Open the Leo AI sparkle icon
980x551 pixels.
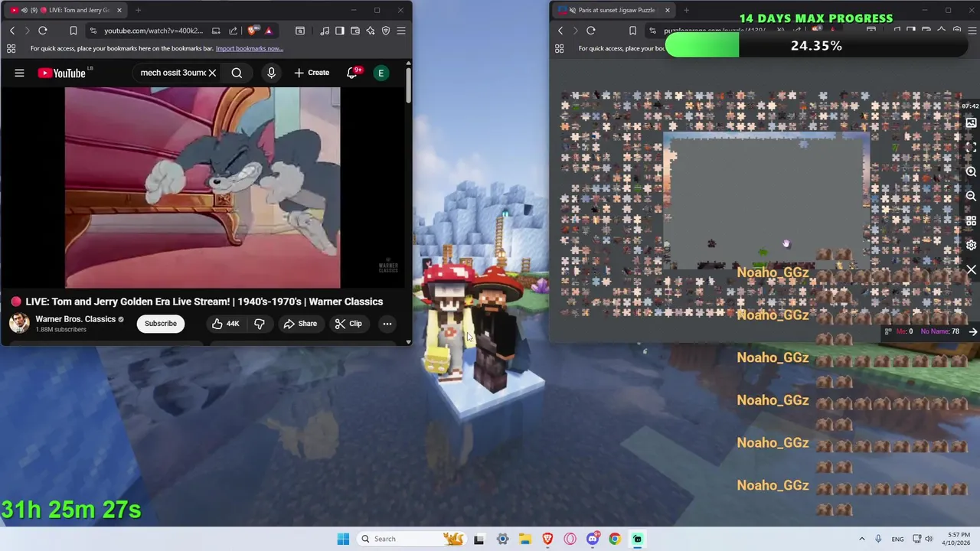371,31
